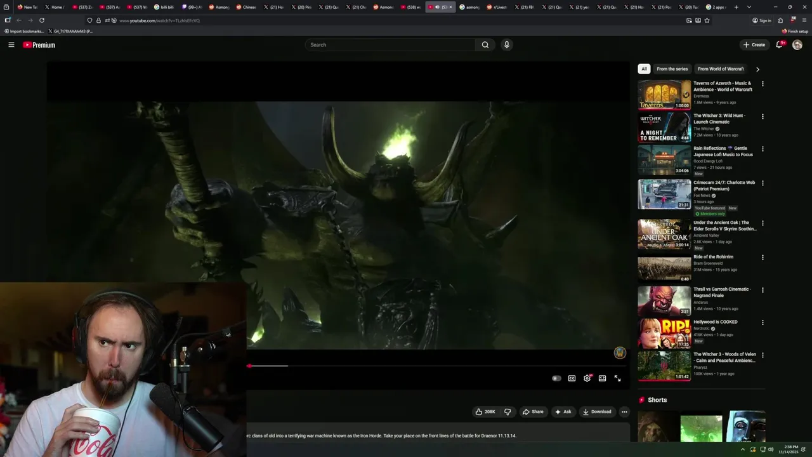
Task: Switch to theater mode
Action: click(602, 378)
